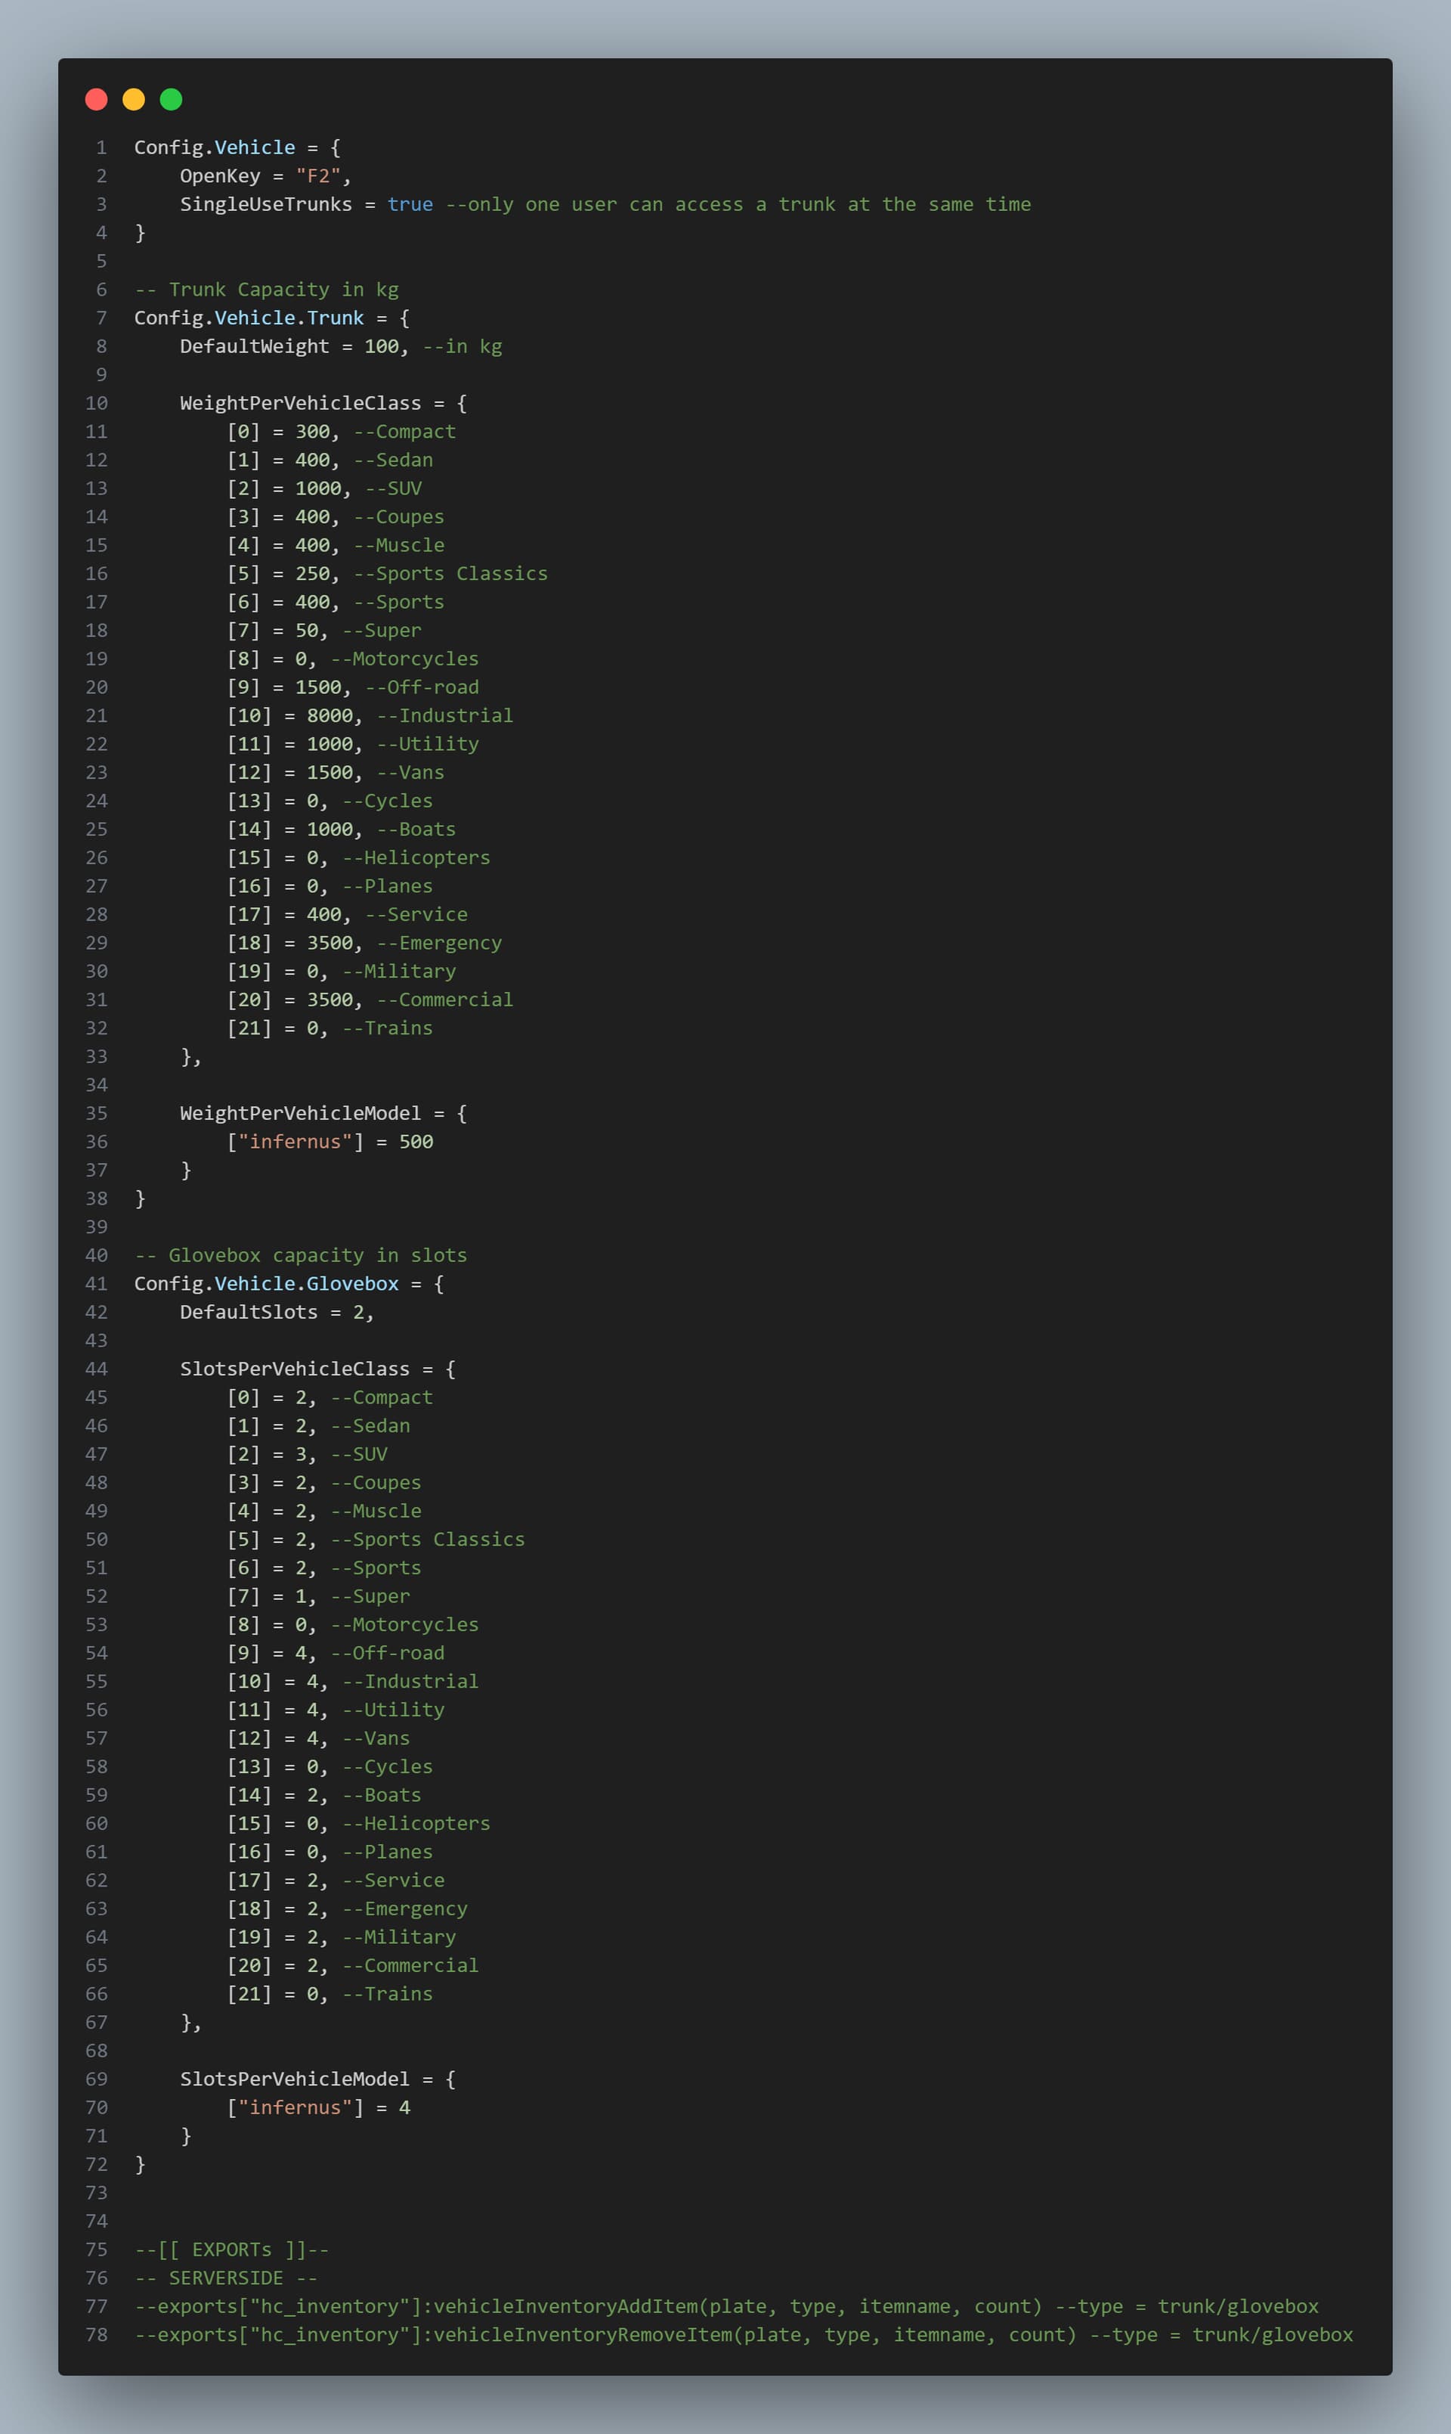This screenshot has height=2434, width=1451.
Task: Click the Glovebox capacity in slots comment
Action: [x=300, y=1255]
